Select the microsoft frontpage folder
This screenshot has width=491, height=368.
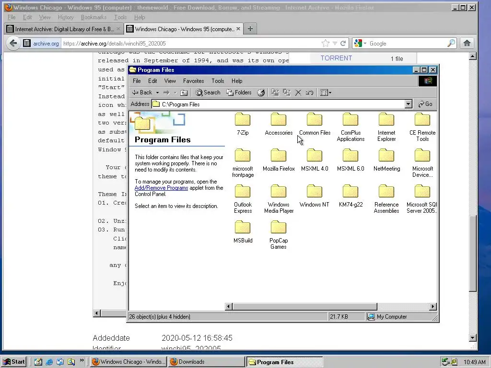pyautogui.click(x=243, y=163)
